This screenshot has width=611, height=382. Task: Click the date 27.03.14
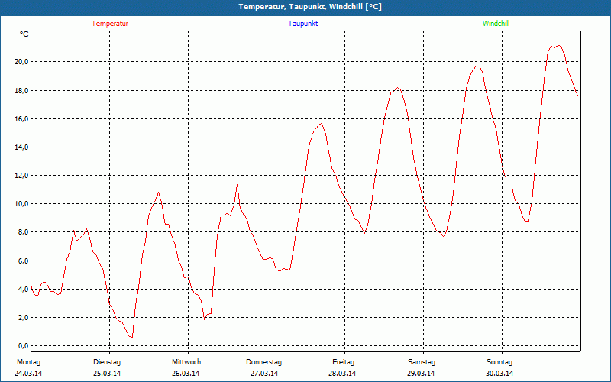[264, 374]
